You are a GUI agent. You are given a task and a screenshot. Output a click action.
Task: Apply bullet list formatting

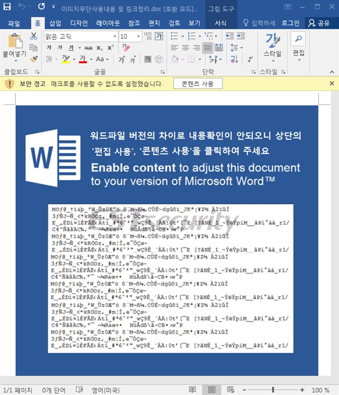(174, 36)
